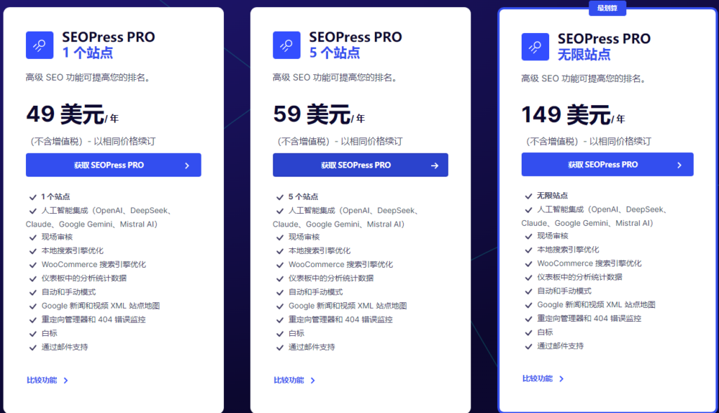Click check icon next to 仪表板中的分析统计数据 in 59 plan
The height and width of the screenshot is (413, 719).
279,279
